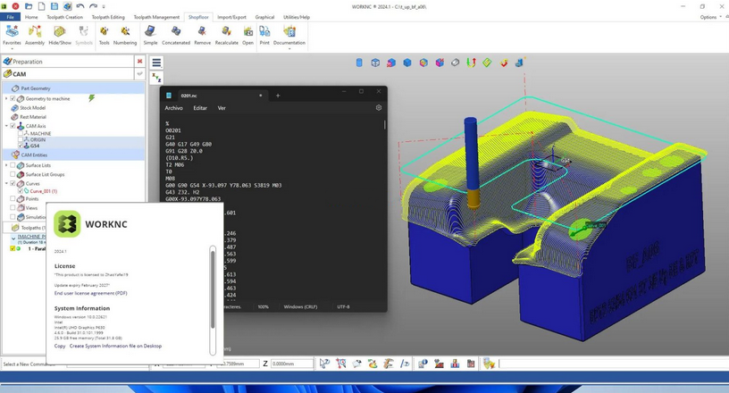Open the quick access toolbar customize dropdown

click(104, 6)
